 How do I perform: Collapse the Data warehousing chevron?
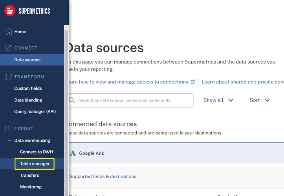tap(9, 140)
